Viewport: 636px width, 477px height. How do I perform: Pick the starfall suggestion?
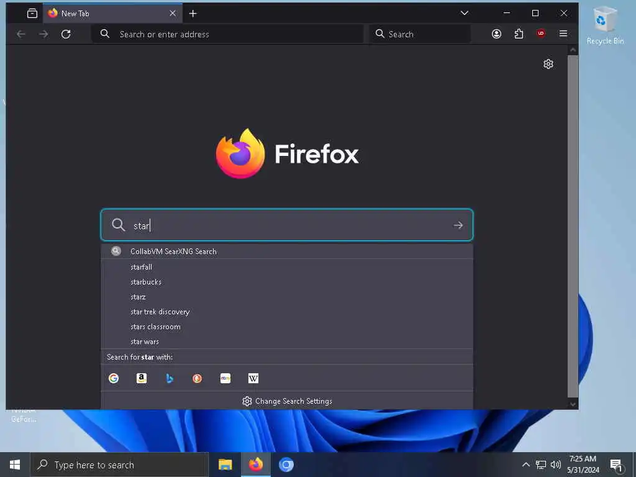click(x=287, y=267)
